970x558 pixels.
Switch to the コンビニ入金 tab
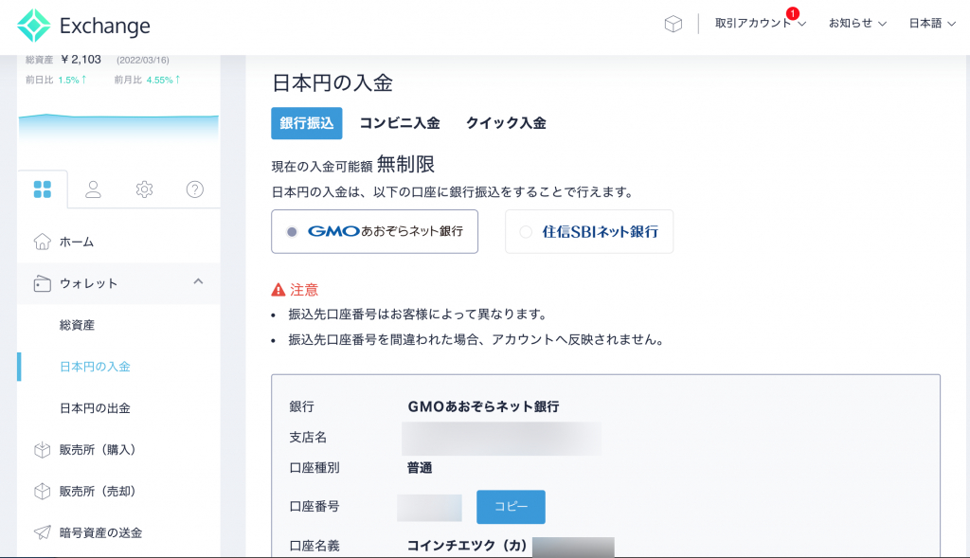(x=399, y=123)
